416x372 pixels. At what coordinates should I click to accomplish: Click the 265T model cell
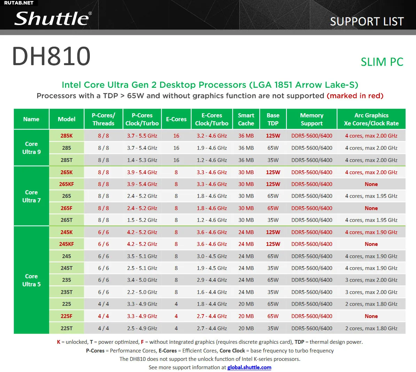[66, 220]
